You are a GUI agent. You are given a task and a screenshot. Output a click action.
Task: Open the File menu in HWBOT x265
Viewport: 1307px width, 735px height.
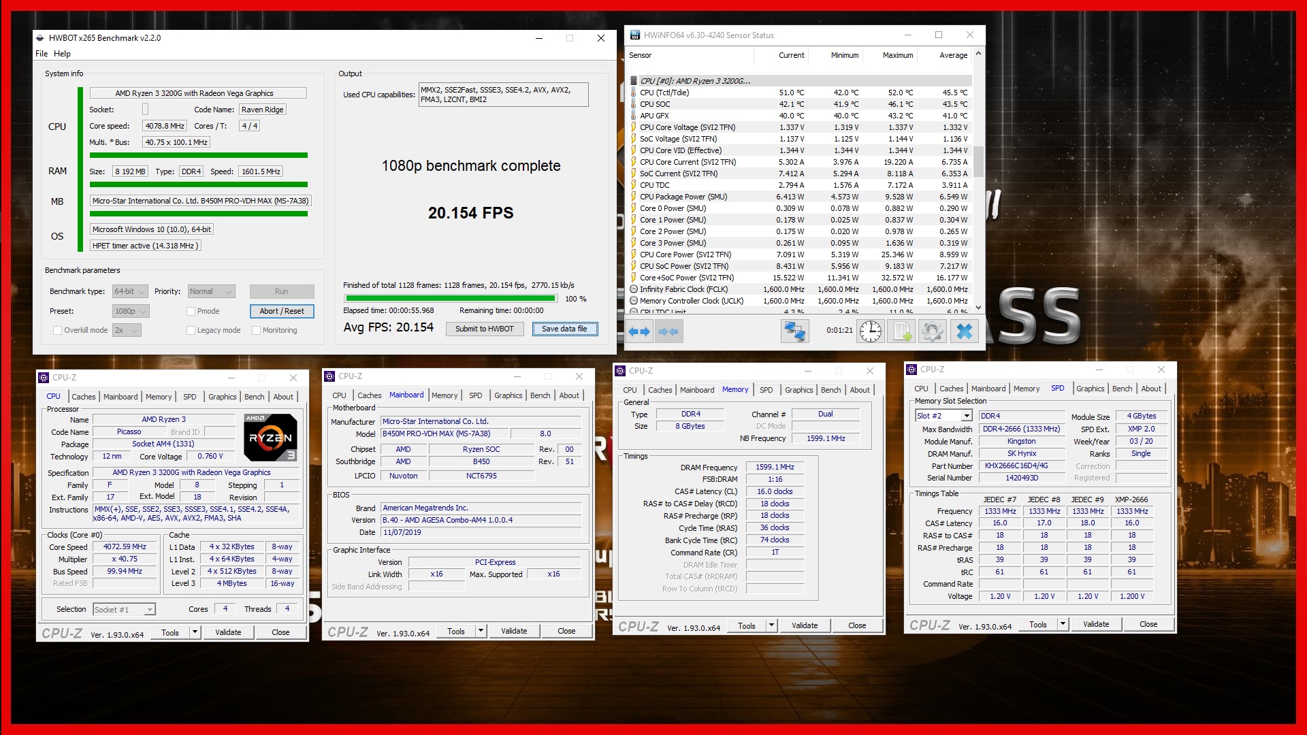[x=42, y=54]
